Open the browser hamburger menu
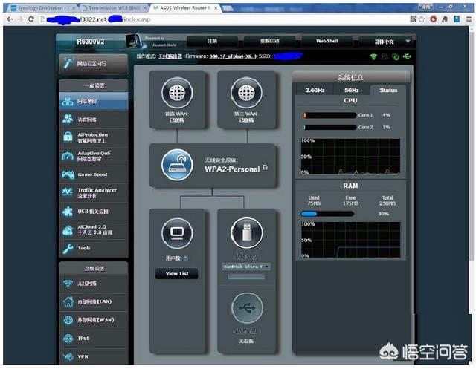This screenshot has width=476, height=369. pyautogui.click(x=469, y=19)
